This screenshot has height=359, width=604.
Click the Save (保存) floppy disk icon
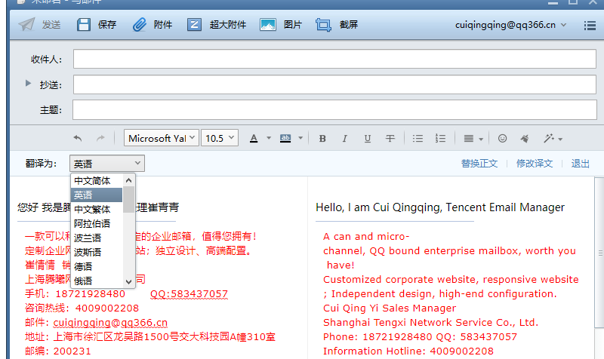point(84,25)
